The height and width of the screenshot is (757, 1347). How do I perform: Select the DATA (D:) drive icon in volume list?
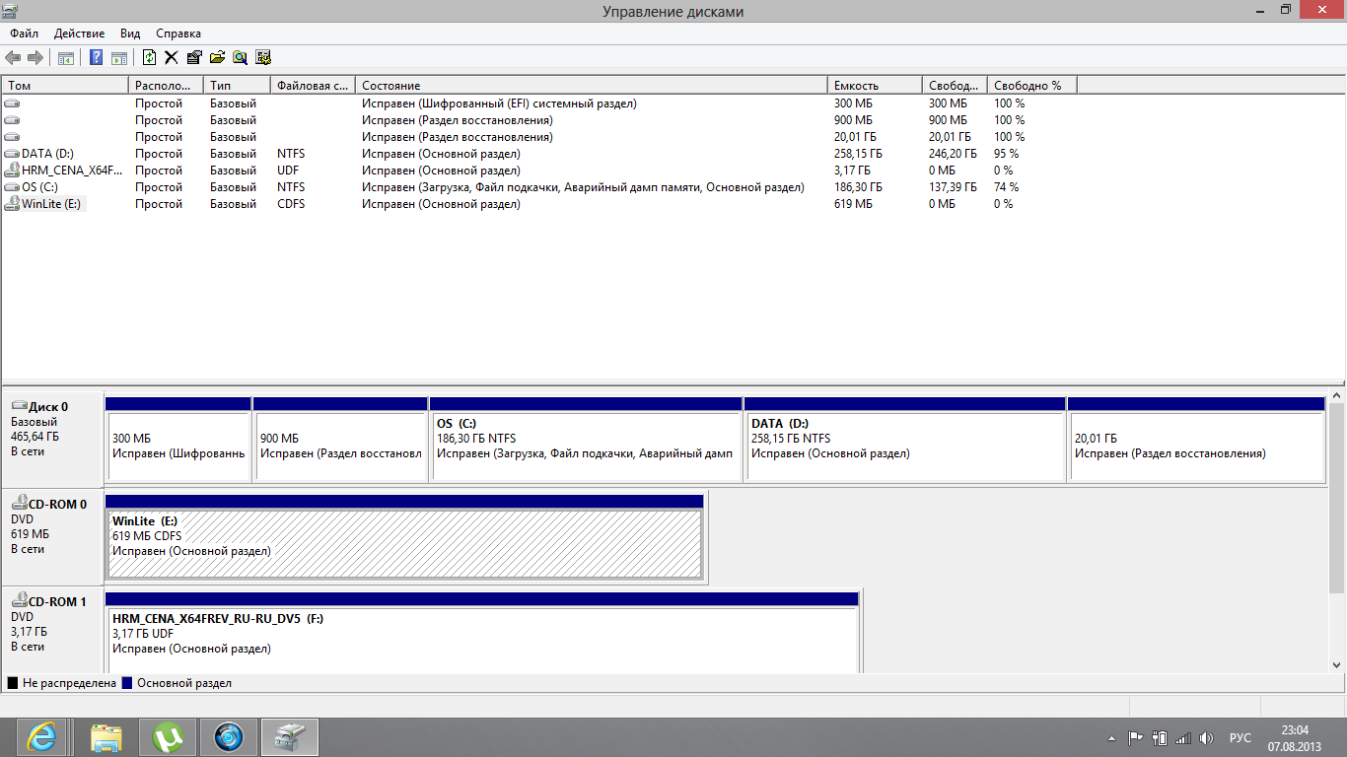tap(12, 154)
